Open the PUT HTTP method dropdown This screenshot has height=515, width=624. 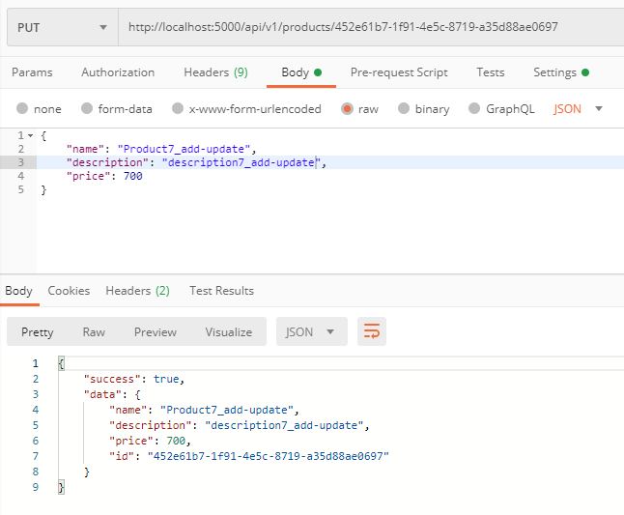63,27
